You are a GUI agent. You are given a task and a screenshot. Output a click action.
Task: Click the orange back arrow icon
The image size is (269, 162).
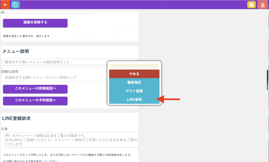(5, 5)
